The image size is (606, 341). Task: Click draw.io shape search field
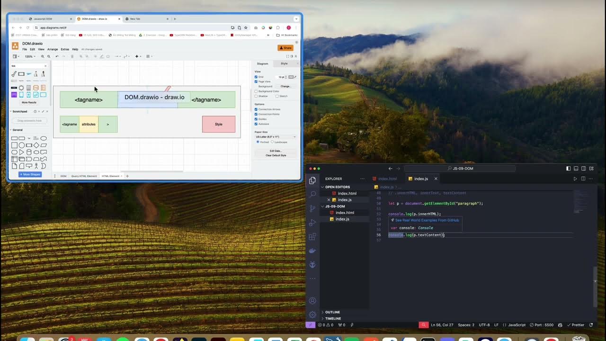click(x=28, y=66)
